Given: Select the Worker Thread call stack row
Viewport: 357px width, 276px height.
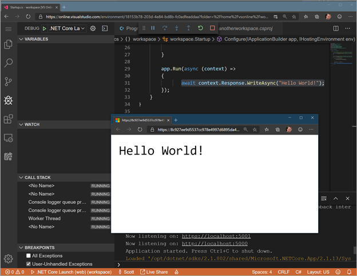Looking at the screenshot, I should point(65,218).
